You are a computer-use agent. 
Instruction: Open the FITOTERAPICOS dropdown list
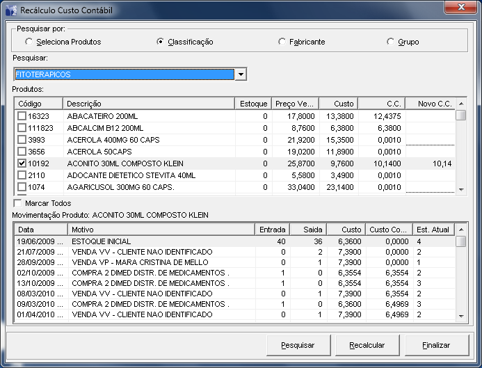(x=241, y=74)
